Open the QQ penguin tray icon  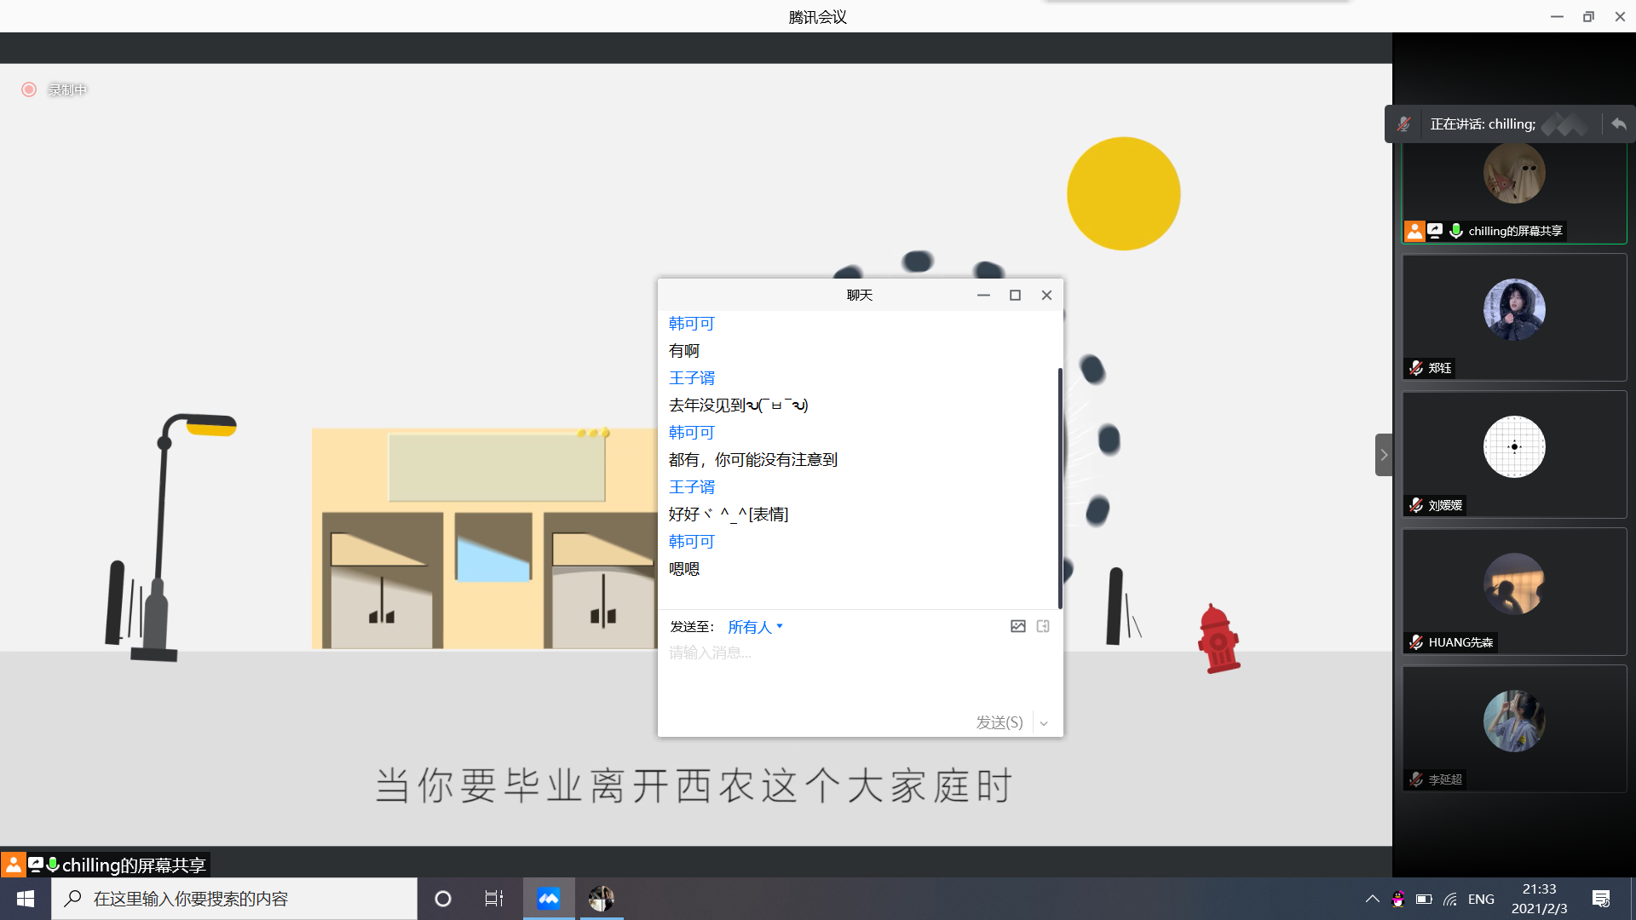1398,899
